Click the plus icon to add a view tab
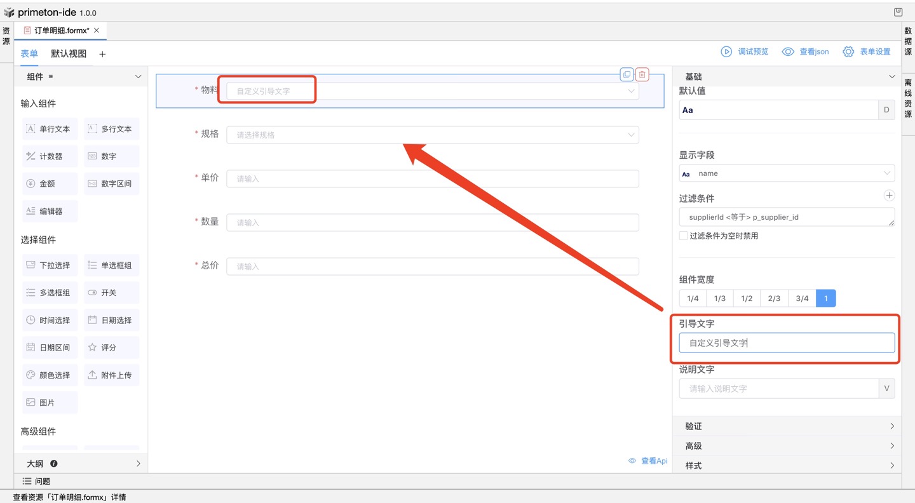Screen dimensions: 915x503 tap(102, 54)
